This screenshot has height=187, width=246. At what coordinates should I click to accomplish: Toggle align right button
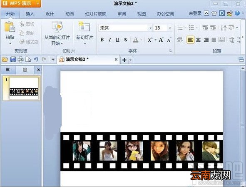tap(206, 40)
